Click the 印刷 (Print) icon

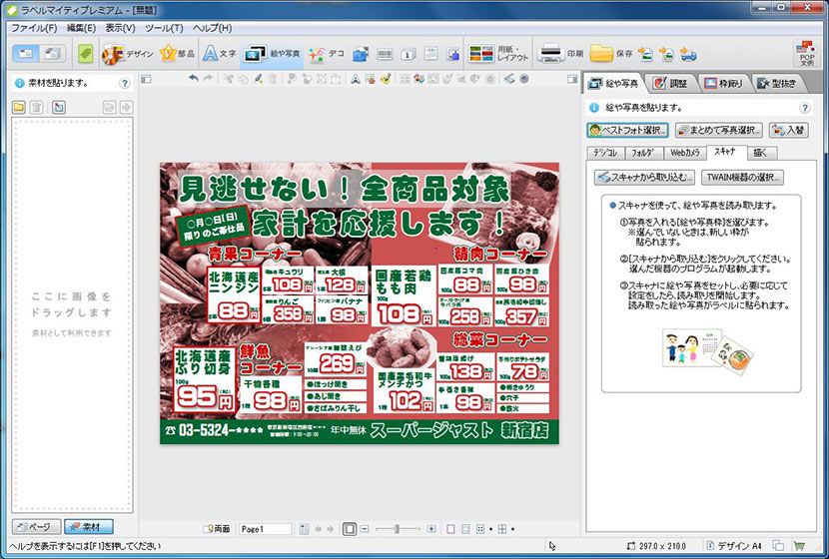tap(560, 53)
